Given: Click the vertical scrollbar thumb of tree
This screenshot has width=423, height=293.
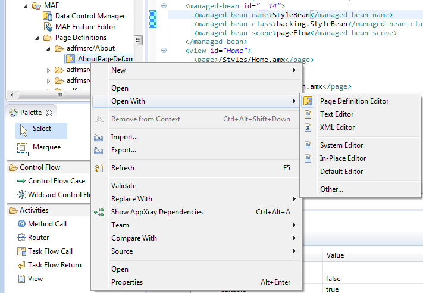Looking at the screenshot, I should (138, 40).
